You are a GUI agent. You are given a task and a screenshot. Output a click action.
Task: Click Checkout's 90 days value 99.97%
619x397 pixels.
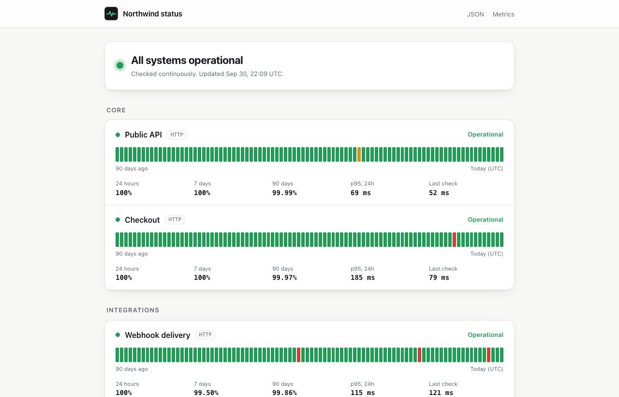pos(284,277)
